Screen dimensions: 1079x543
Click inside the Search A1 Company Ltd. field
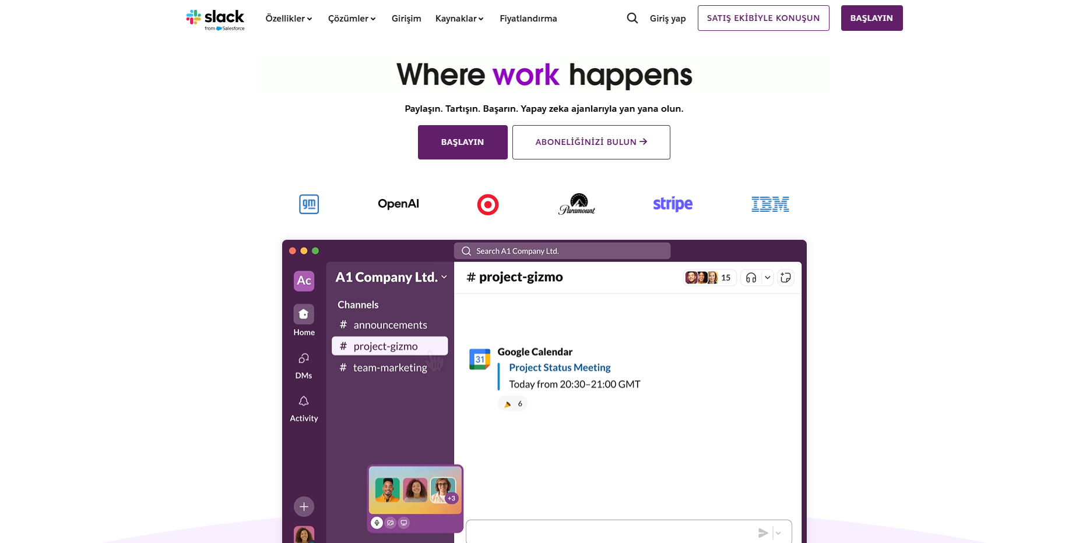[562, 250]
